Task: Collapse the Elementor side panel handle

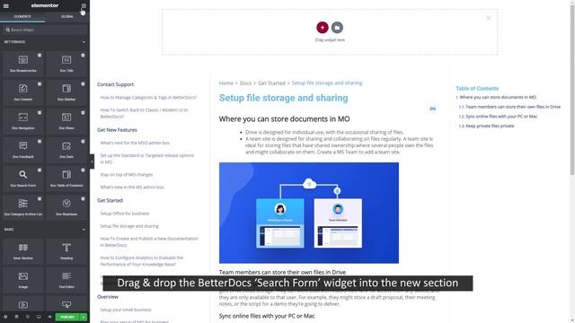Action: point(92,161)
